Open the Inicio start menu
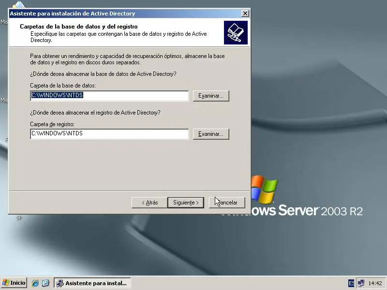 pos(14,283)
